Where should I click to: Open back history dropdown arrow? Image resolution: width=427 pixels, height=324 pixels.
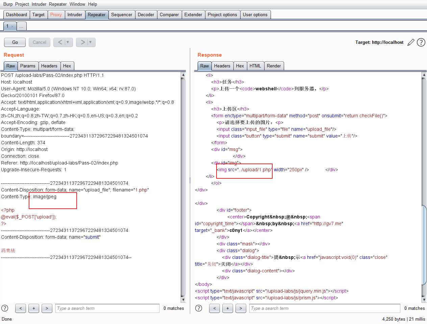(x=68, y=42)
